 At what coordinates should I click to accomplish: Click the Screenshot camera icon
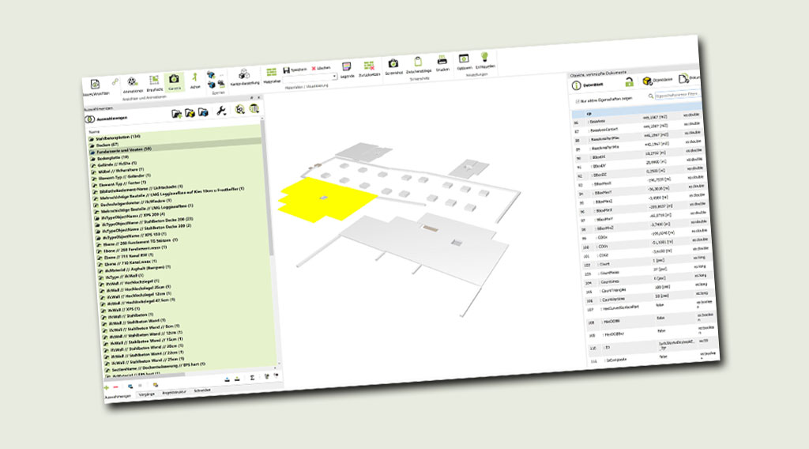coord(393,63)
